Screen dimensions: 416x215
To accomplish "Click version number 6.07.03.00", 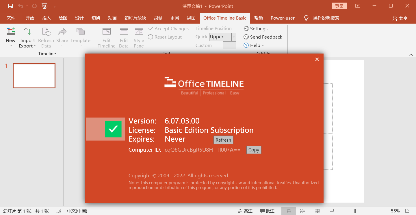I will [x=182, y=121].
